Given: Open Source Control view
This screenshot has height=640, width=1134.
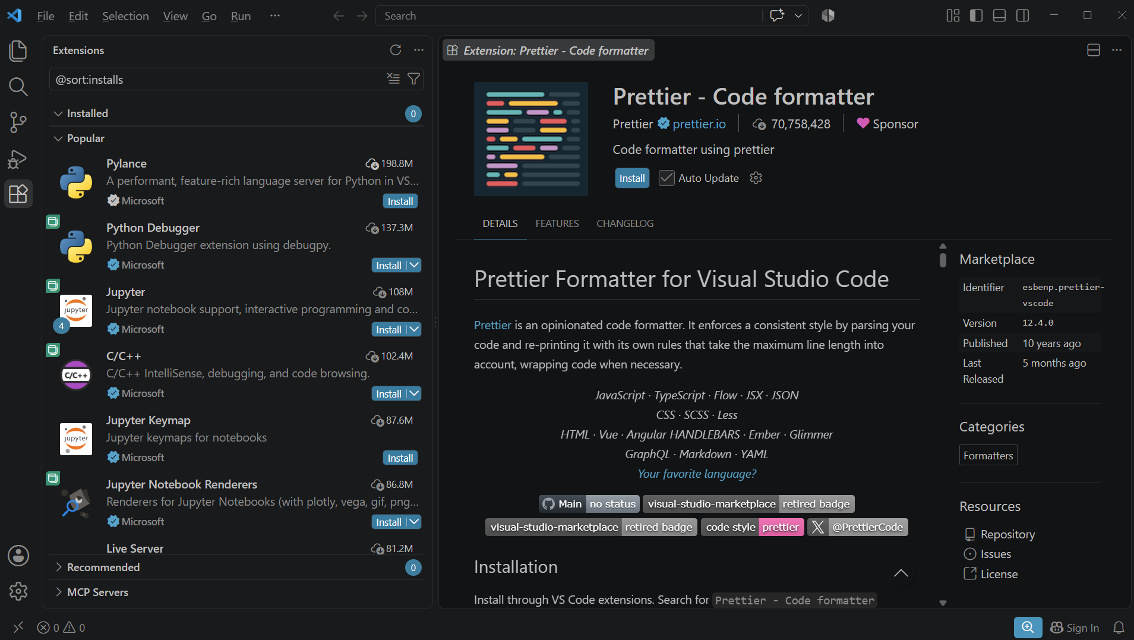Looking at the screenshot, I should (18, 122).
